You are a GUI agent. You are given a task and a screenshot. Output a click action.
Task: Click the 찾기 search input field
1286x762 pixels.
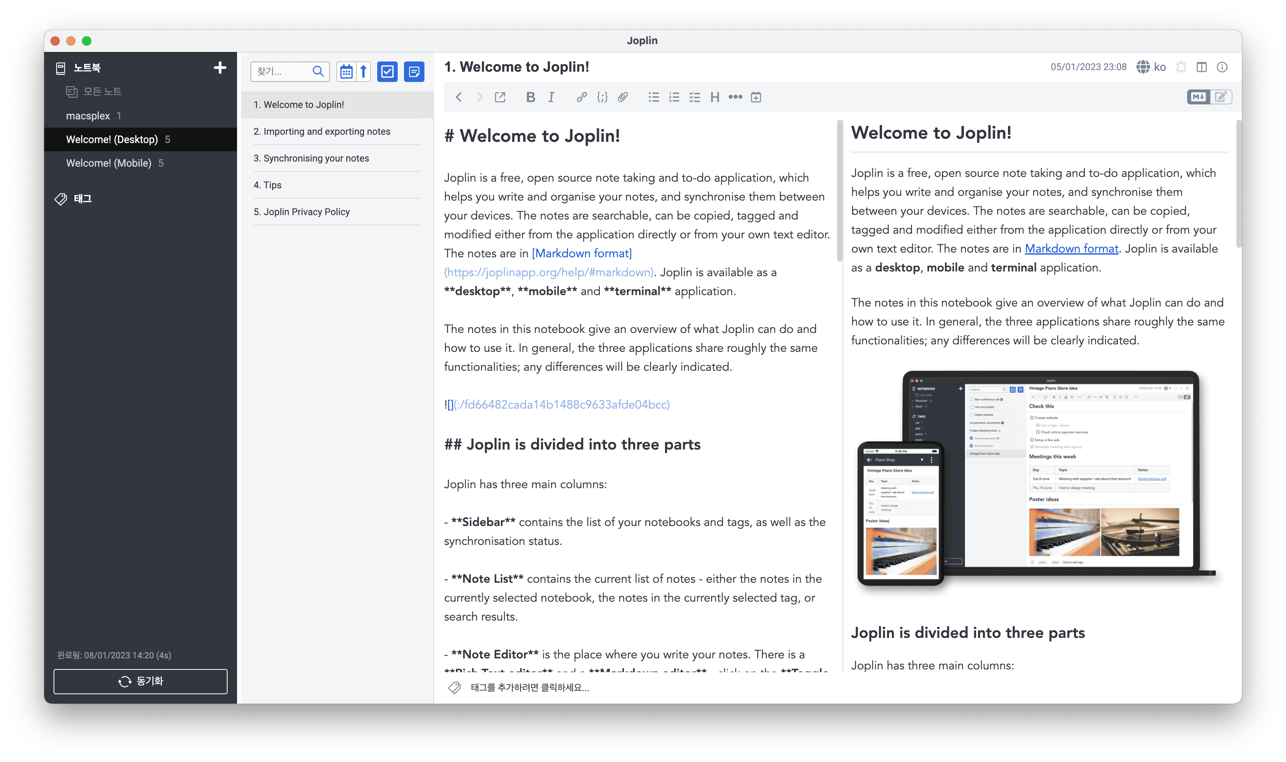point(281,71)
